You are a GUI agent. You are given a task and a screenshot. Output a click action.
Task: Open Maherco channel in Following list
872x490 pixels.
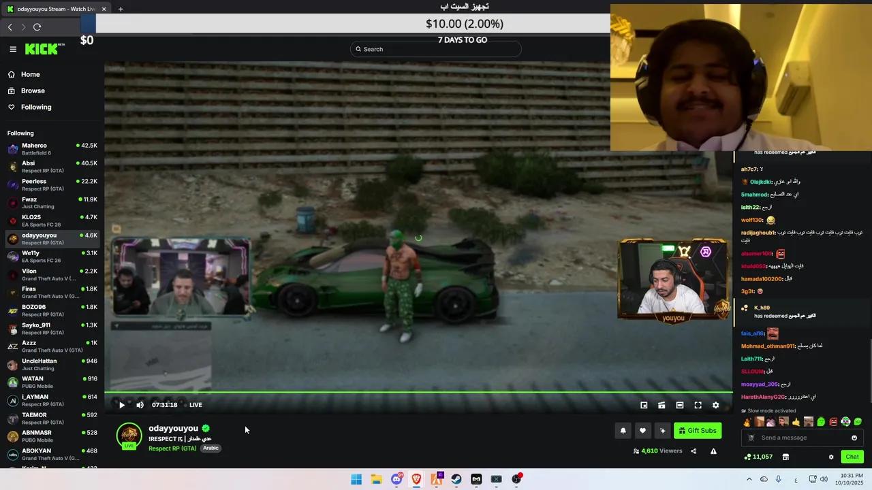(52, 149)
